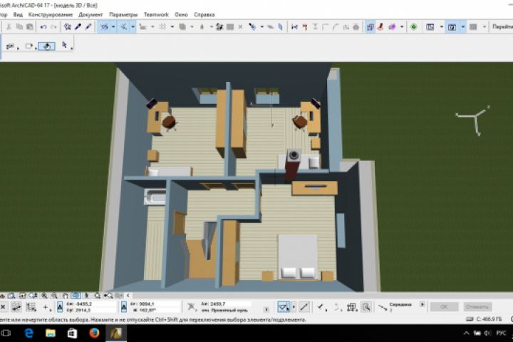Expand arrow beside 'Середина' option
513x342 pixels.
(x=423, y=304)
